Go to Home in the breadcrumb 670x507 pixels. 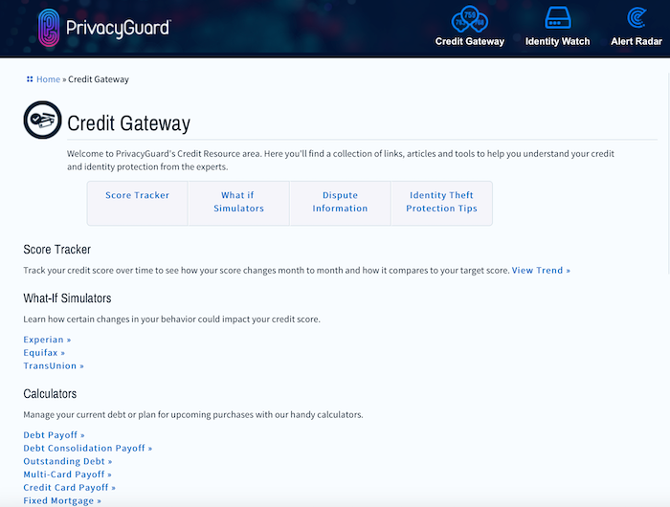coord(48,79)
